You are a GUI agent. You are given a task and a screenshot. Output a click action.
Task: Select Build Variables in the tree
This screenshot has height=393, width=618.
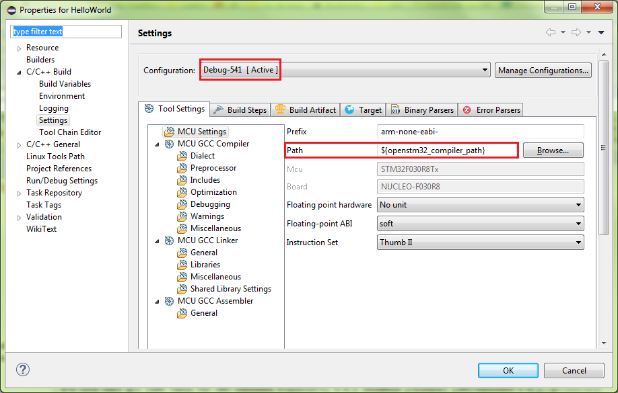click(65, 84)
